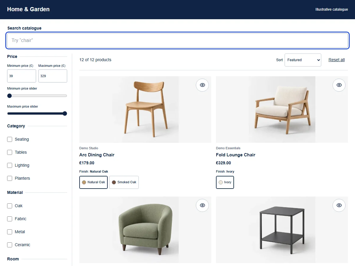Open the metal side table product image
355x266 pixels.
point(282,230)
